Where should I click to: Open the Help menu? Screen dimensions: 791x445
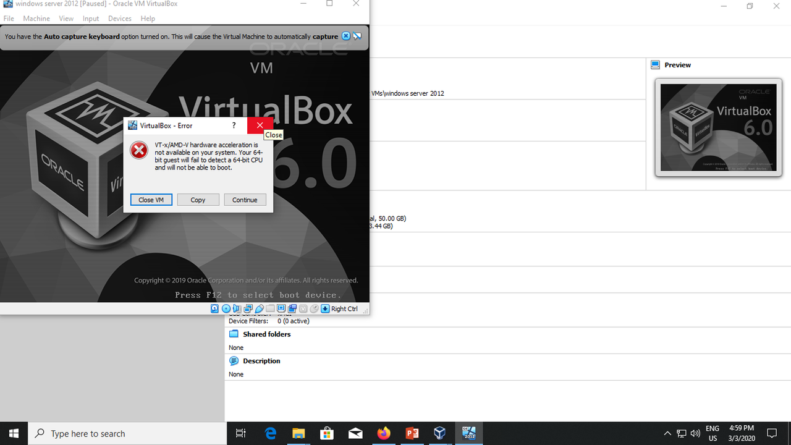pos(148,19)
